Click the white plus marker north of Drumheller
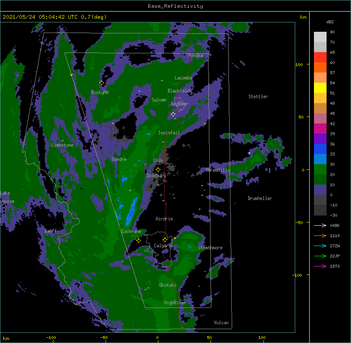 (x=249, y=153)
